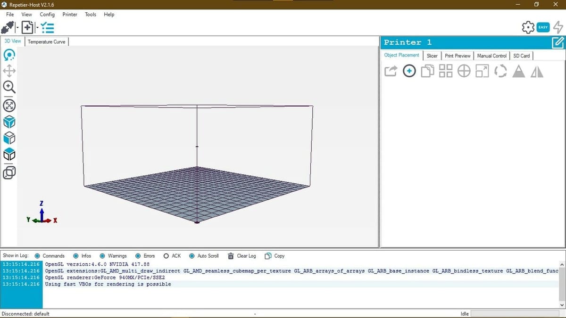This screenshot has height=318, width=566.
Task: Click the Load file icon in toolbar
Action: pyautogui.click(x=28, y=28)
